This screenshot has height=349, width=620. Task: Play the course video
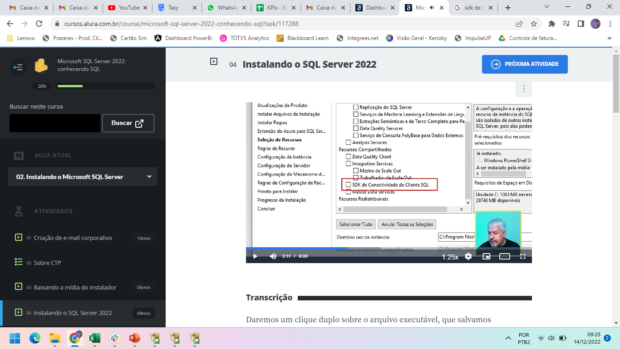pyautogui.click(x=255, y=256)
